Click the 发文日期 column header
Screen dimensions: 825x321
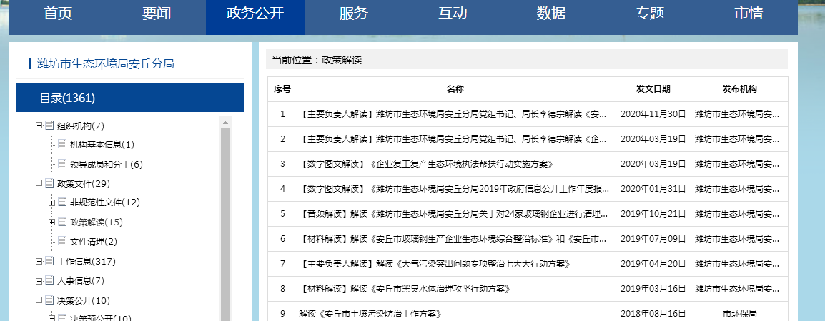(654, 89)
